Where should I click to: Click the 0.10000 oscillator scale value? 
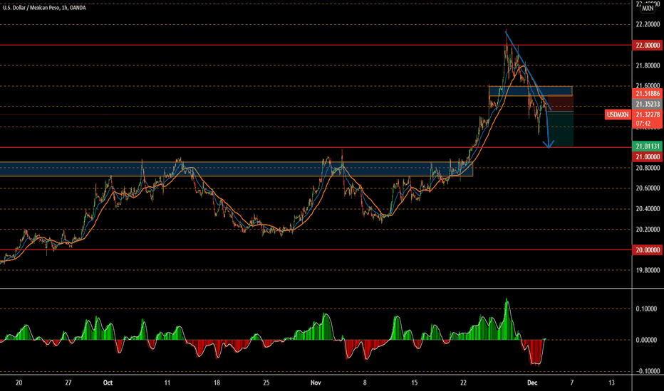(646, 309)
